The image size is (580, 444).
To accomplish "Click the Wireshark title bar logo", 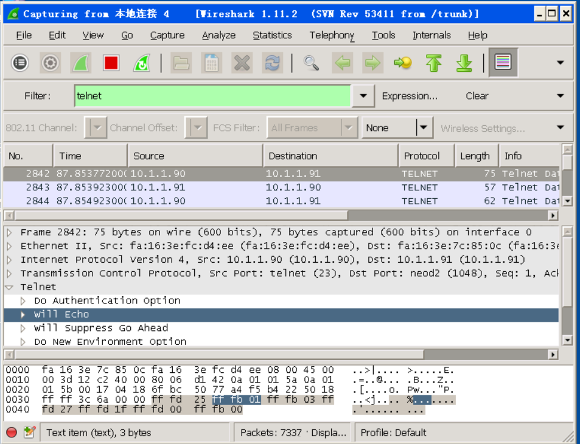I will [13, 14].
